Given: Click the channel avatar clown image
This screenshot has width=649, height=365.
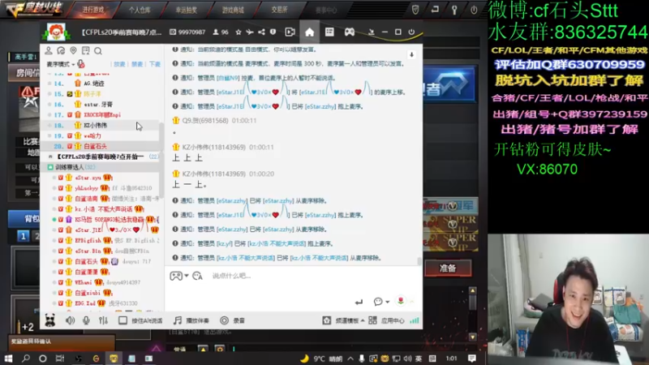Looking at the screenshot, I should coord(56,32).
